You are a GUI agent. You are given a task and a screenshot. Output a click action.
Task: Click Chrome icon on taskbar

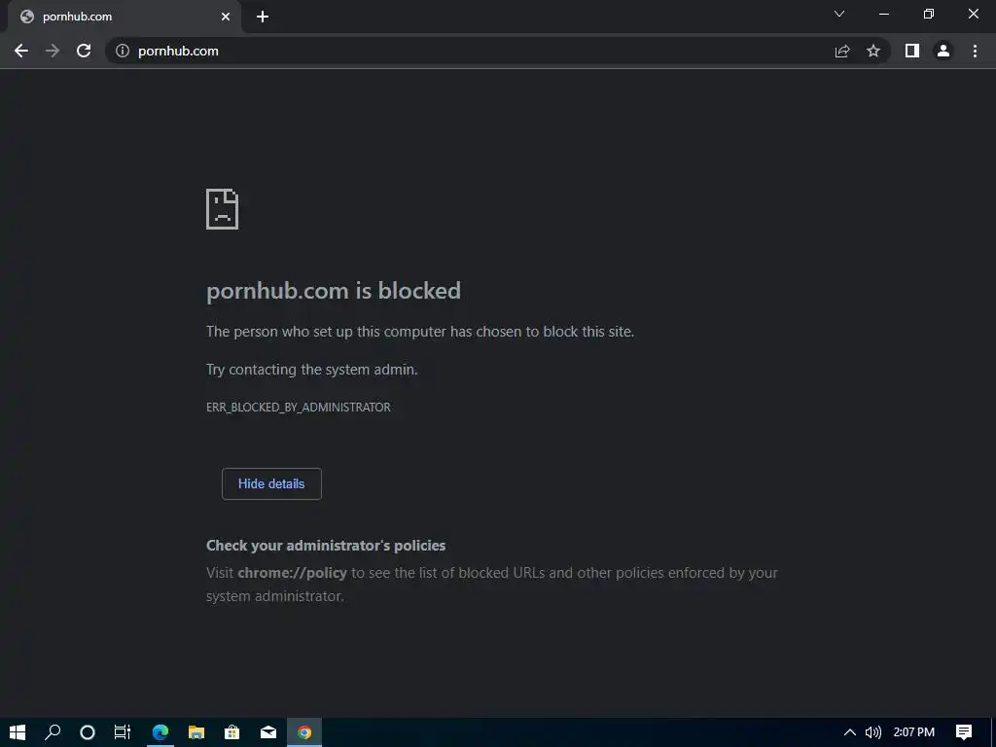coord(304,732)
